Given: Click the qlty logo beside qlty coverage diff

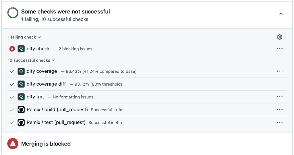Looking at the screenshot, I should (21, 84).
